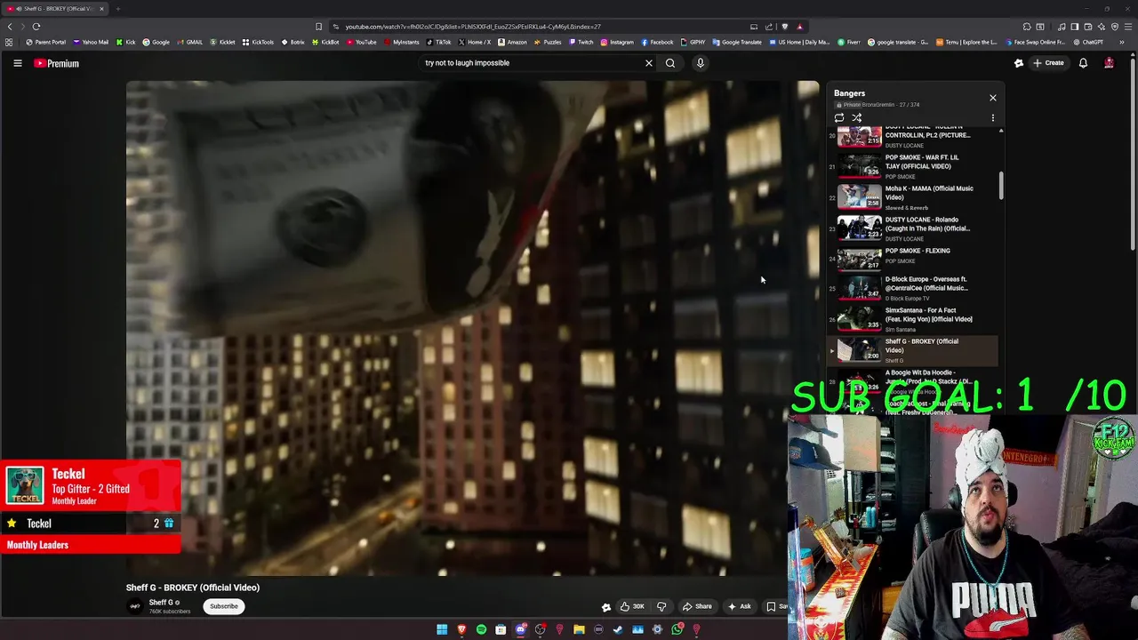Open POP SMOKE - FLEXING playlist item
The width and height of the screenshot is (1138, 640).
tap(914, 258)
